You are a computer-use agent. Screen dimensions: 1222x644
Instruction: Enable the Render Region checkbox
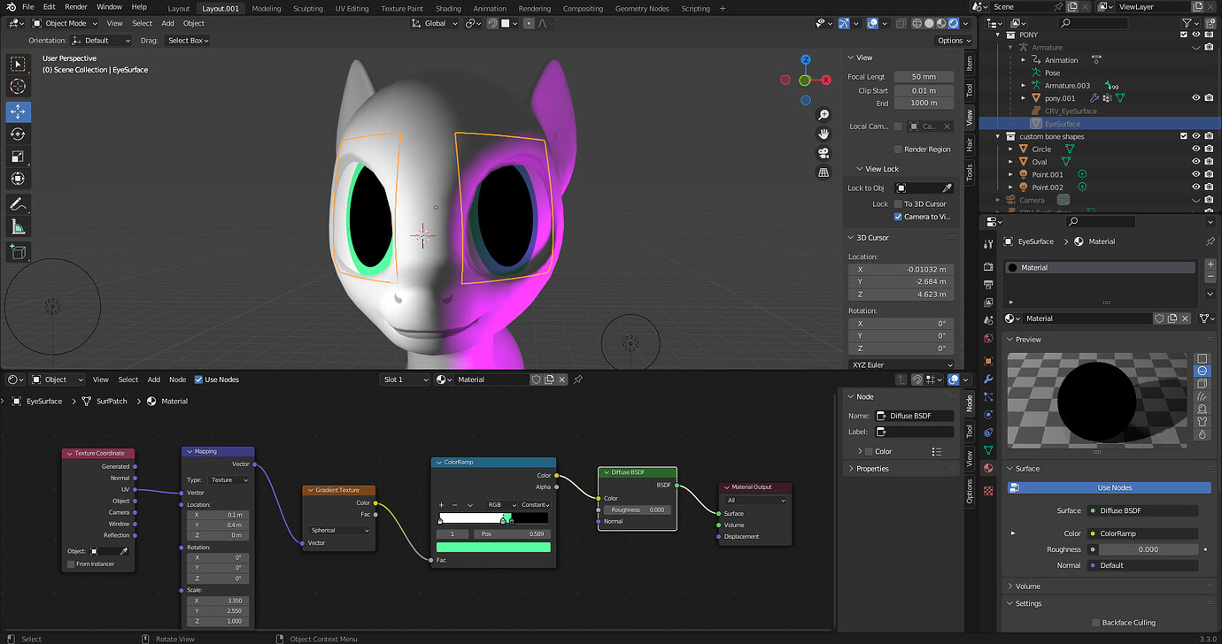[x=898, y=149]
